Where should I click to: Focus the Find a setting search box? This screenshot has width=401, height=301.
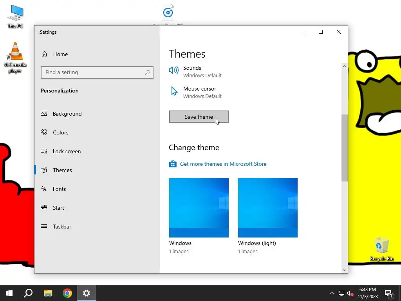click(x=97, y=73)
